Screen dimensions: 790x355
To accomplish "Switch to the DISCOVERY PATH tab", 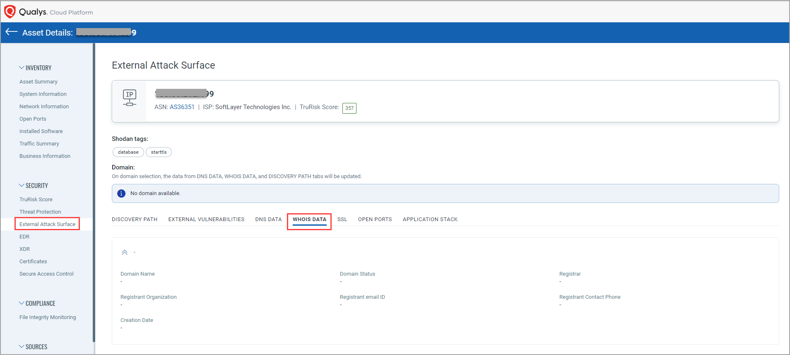I will click(x=135, y=219).
